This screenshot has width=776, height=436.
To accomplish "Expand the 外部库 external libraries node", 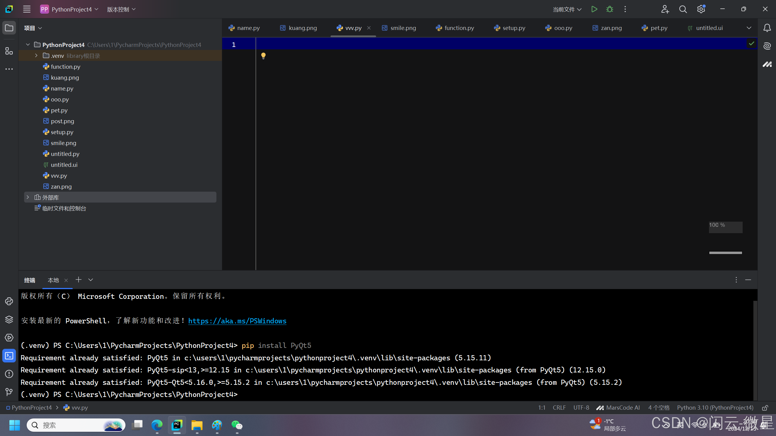I will coord(28,197).
